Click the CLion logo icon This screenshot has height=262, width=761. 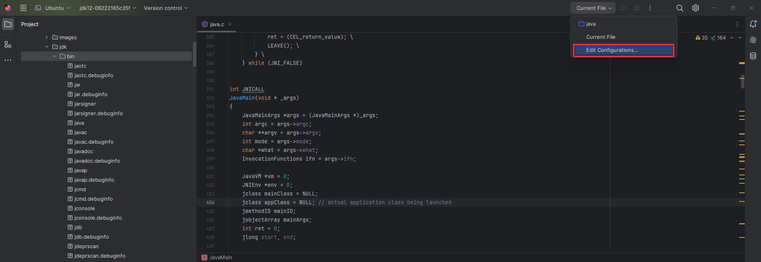pos(8,8)
